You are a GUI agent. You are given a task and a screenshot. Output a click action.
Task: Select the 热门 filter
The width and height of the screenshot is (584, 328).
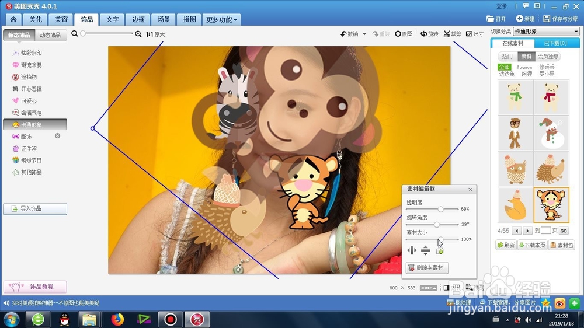[507, 56]
